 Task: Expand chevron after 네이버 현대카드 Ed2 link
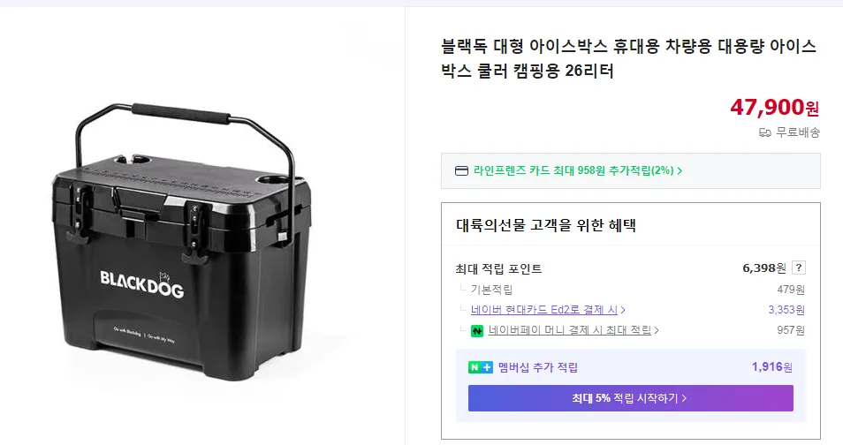(x=623, y=310)
